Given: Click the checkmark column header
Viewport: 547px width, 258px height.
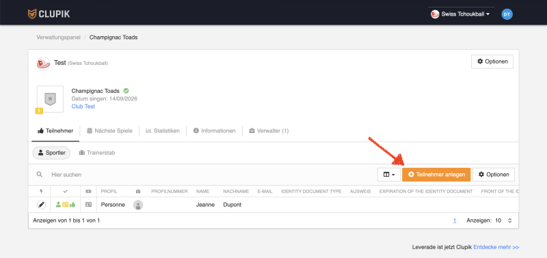Looking at the screenshot, I should (65, 192).
